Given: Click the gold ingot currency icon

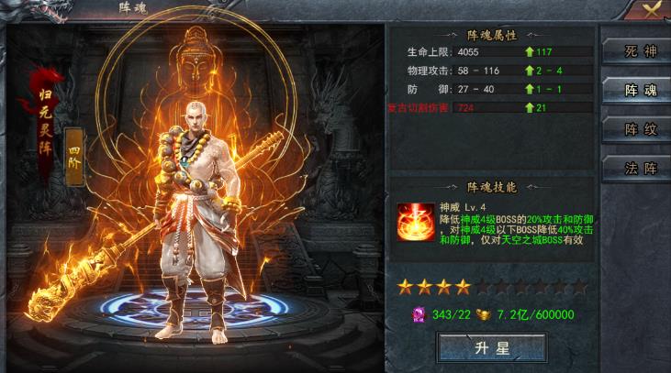Looking at the screenshot, I should point(484,315).
